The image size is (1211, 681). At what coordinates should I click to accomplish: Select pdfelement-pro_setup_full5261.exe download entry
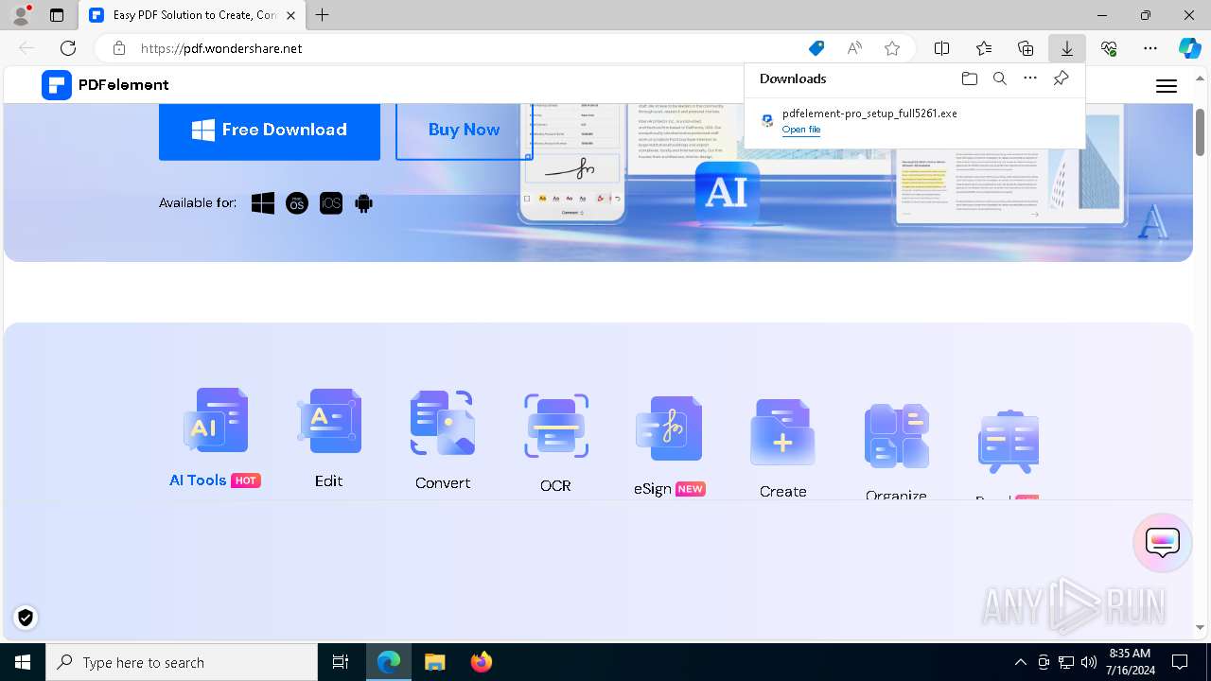[x=914, y=121]
